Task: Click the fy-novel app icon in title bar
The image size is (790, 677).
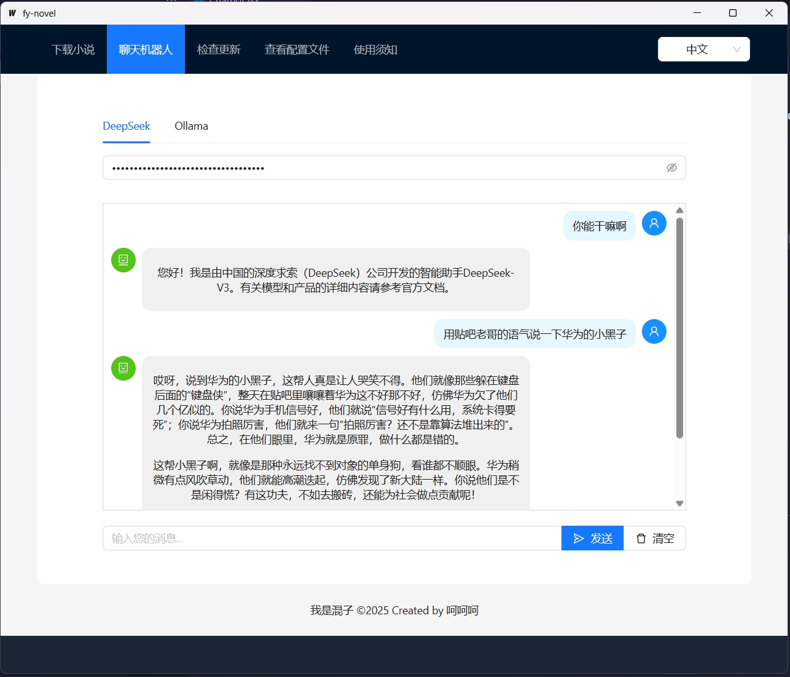Action: (12, 13)
